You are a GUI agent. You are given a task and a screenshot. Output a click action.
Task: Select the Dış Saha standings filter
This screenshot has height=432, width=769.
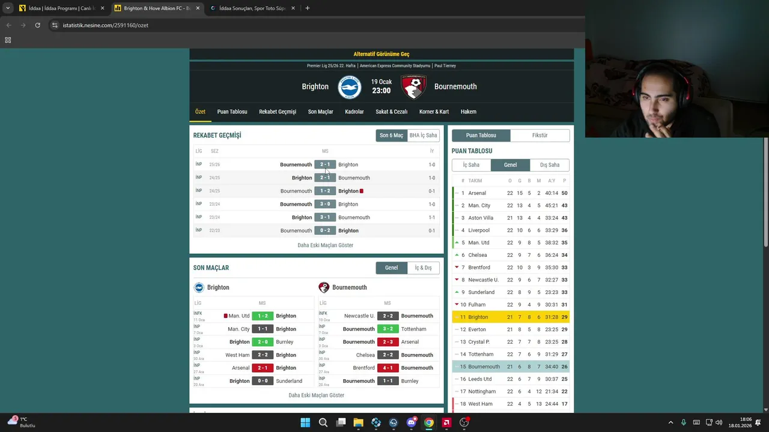(x=550, y=165)
